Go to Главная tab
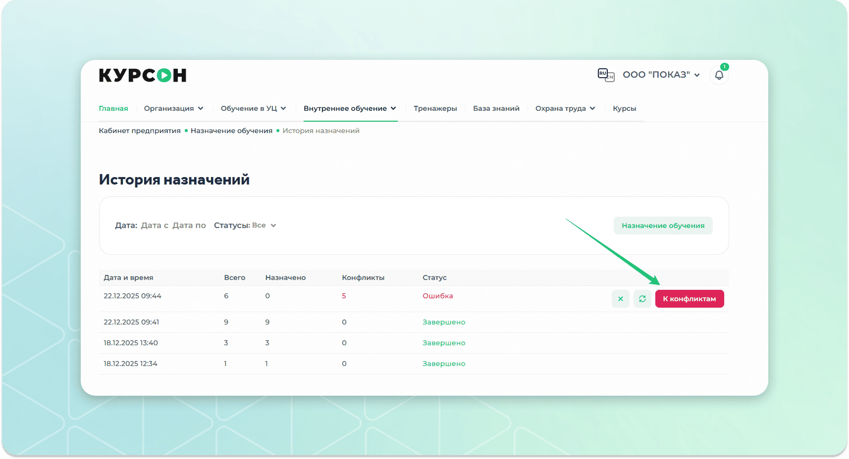 [x=113, y=108]
